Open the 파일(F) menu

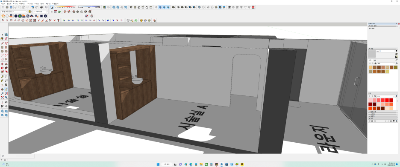3,3
